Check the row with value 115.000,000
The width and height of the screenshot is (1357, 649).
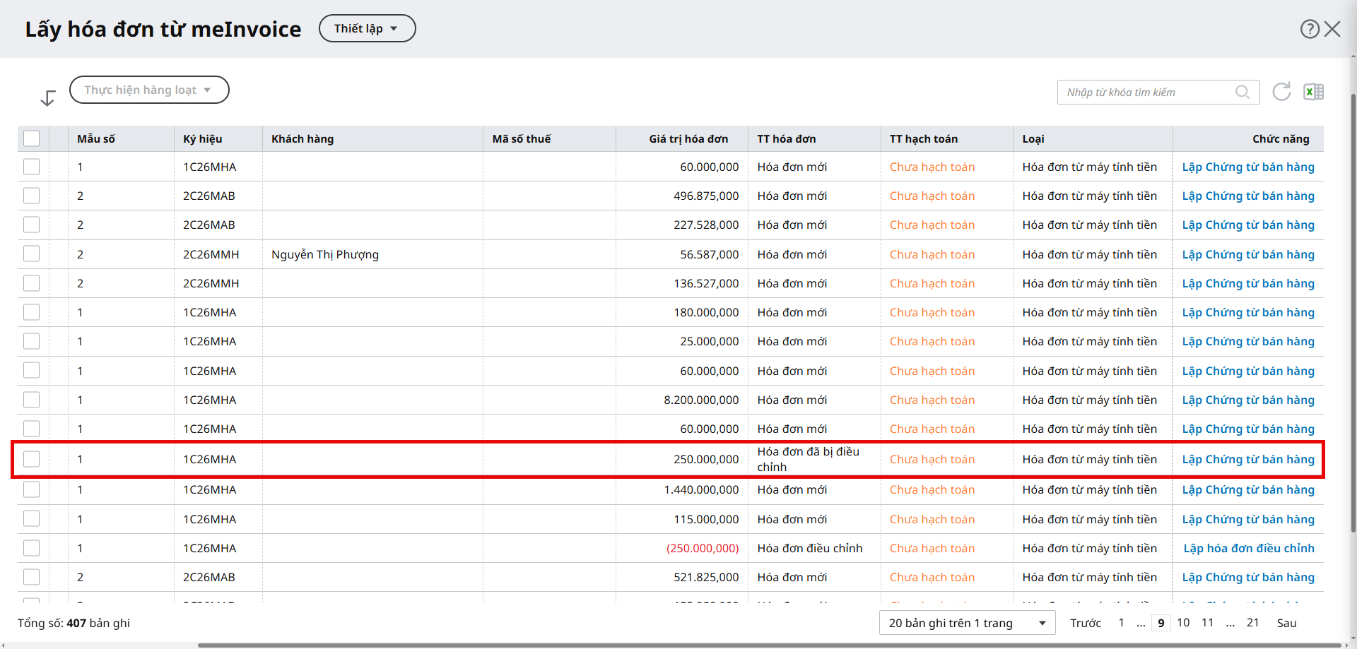tap(32, 519)
